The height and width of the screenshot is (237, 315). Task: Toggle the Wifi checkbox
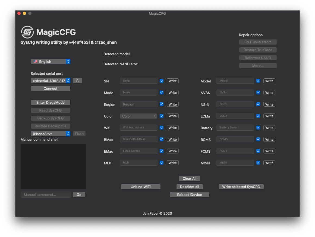[x=162, y=127]
